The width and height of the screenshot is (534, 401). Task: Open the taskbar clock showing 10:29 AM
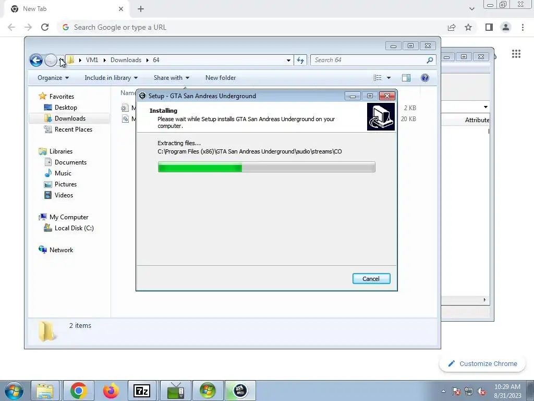click(507, 391)
